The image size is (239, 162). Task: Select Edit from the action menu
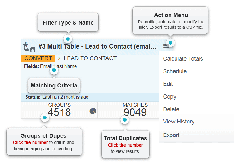point(168,84)
